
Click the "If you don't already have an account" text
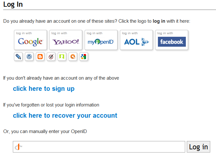61,78
